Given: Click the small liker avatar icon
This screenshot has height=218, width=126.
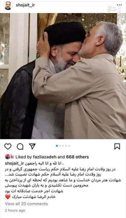Looking at the screenshot, I should (8, 157).
